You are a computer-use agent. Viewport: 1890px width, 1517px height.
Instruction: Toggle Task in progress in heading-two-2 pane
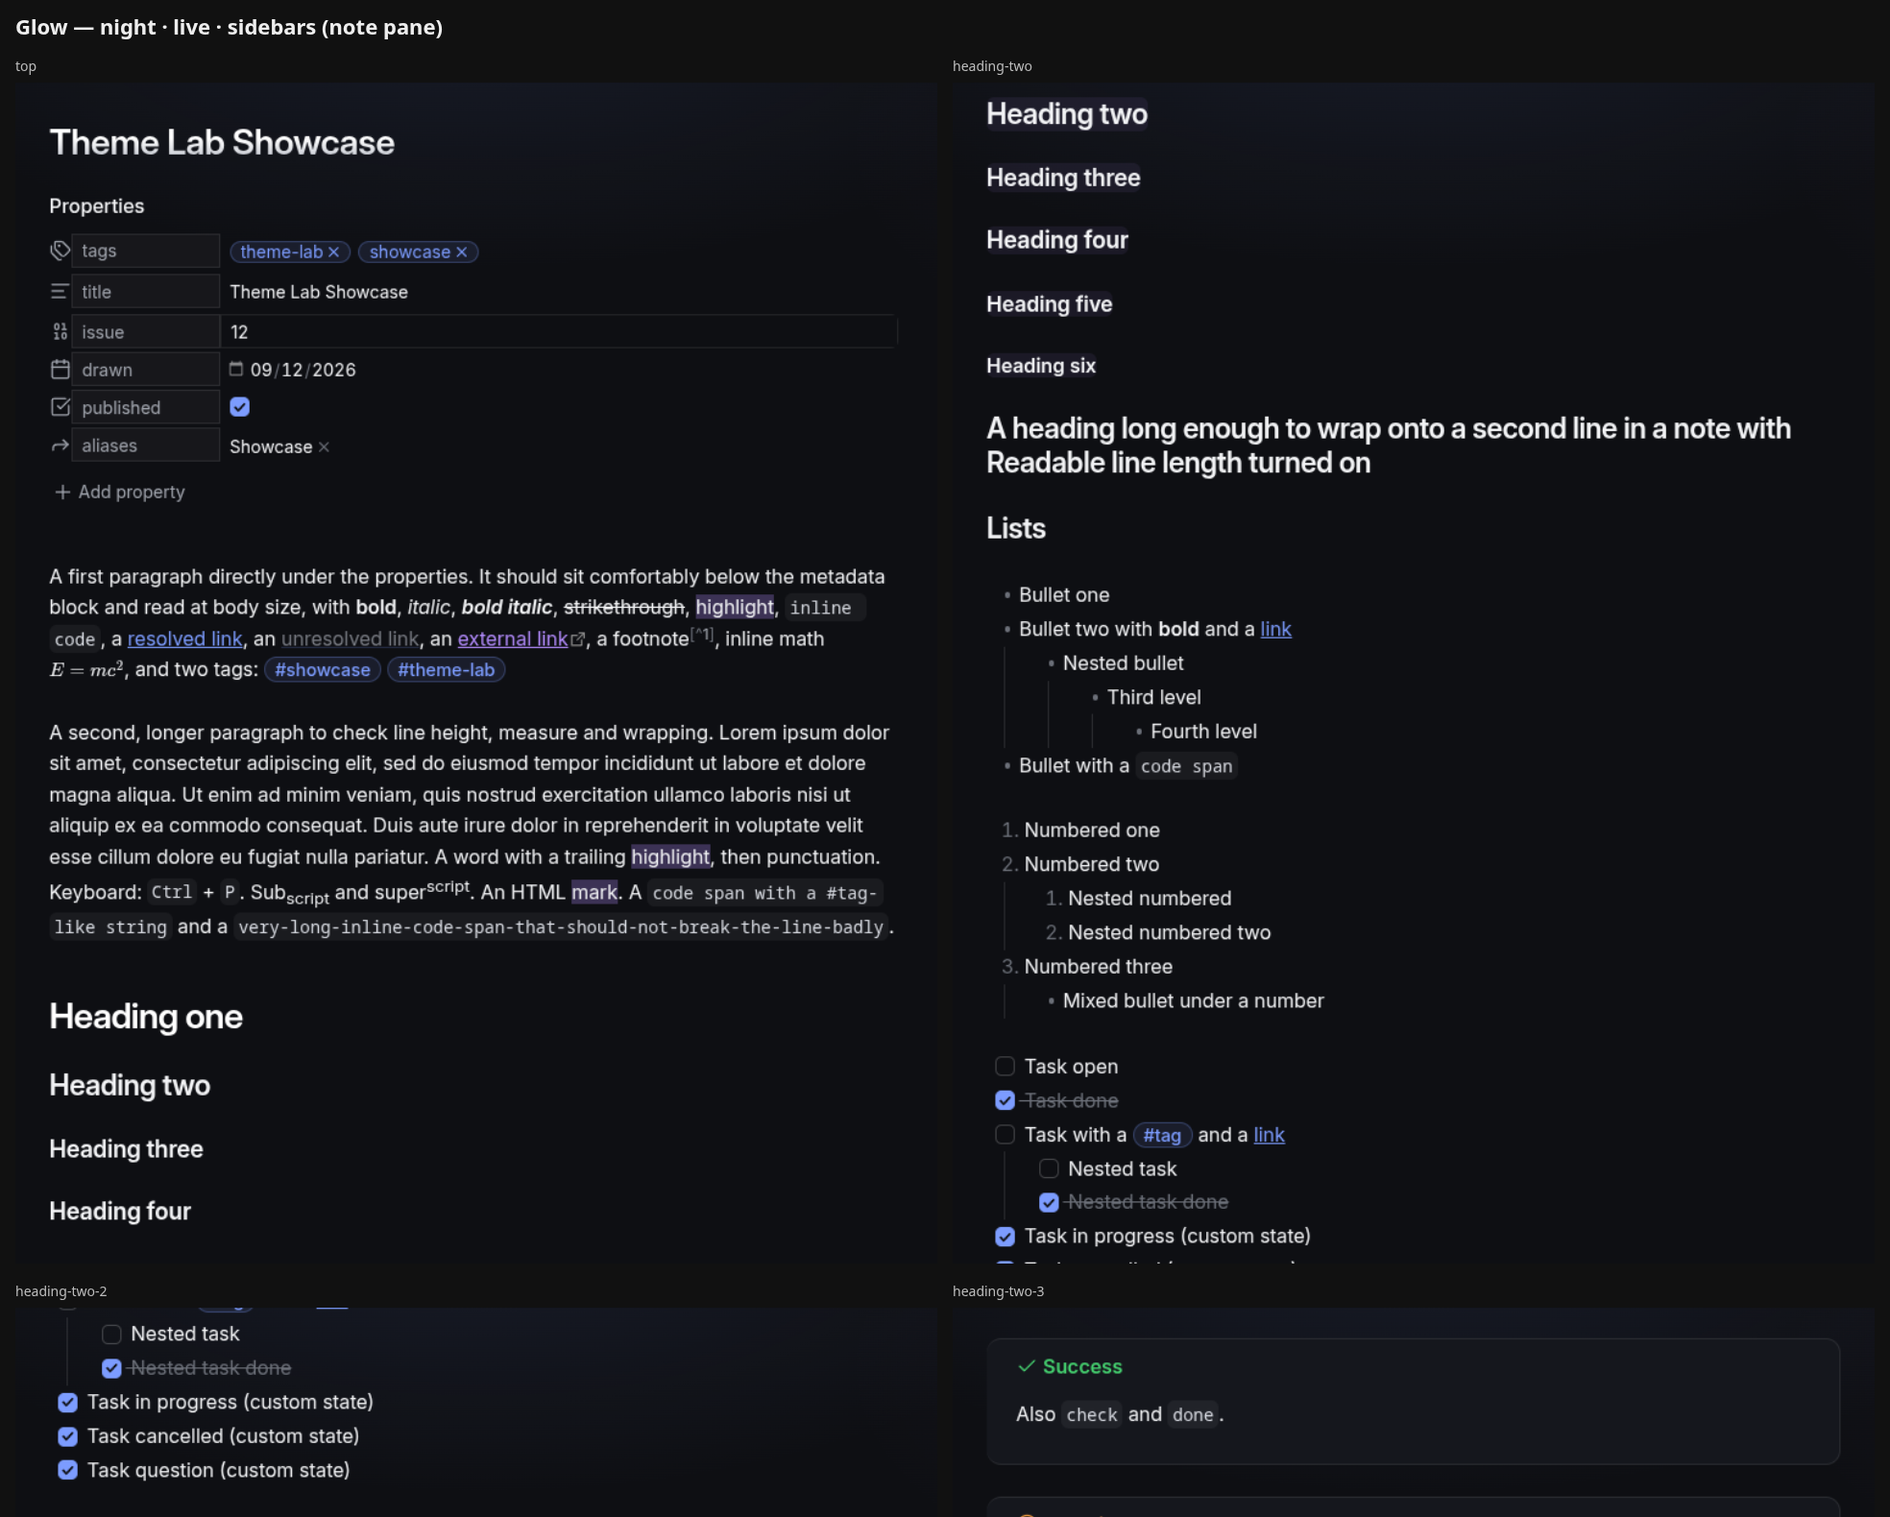pos(68,1402)
